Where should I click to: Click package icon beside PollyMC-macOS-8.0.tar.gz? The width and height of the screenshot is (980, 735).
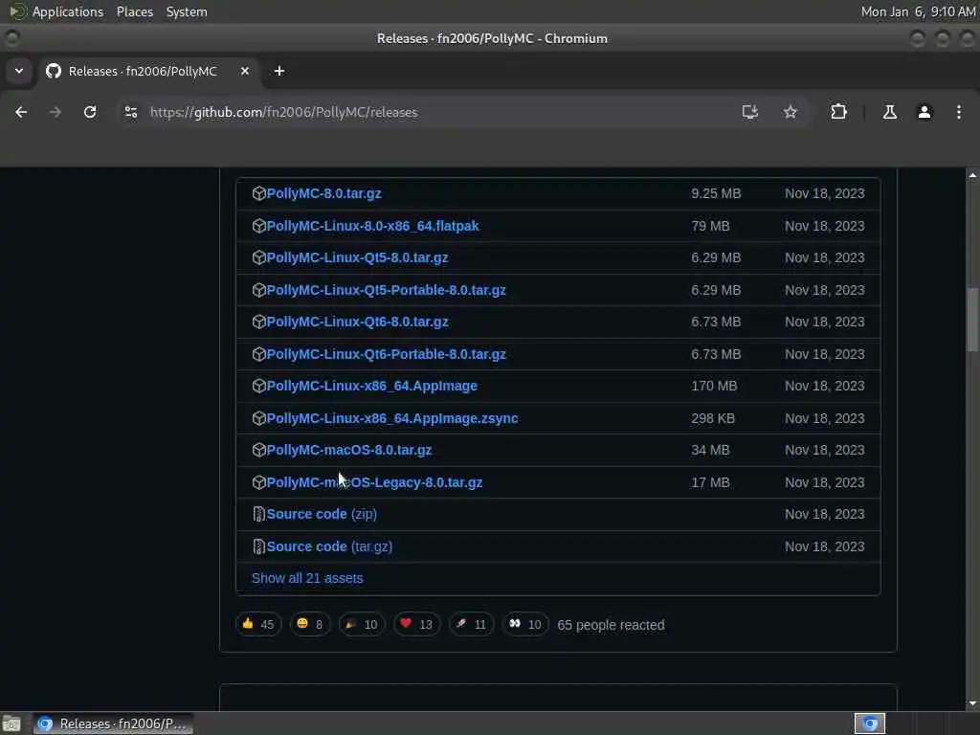click(258, 450)
